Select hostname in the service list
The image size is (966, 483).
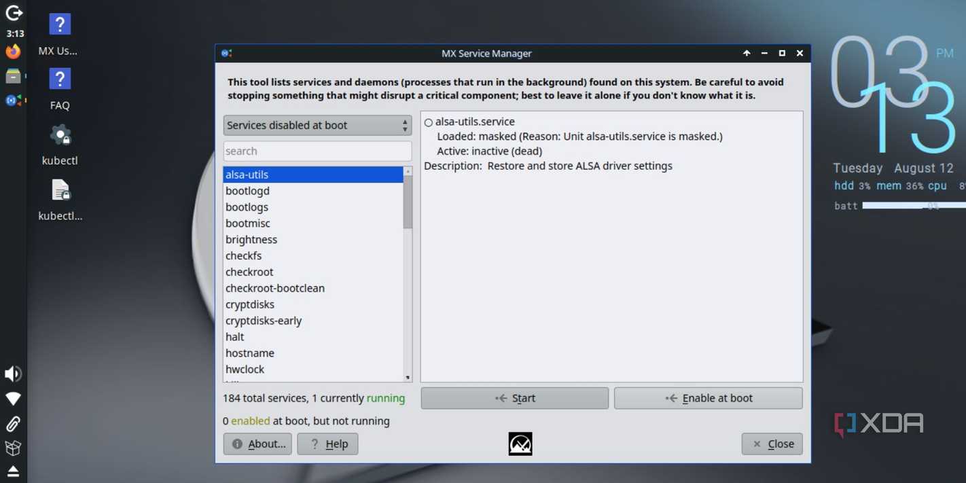click(x=313, y=353)
